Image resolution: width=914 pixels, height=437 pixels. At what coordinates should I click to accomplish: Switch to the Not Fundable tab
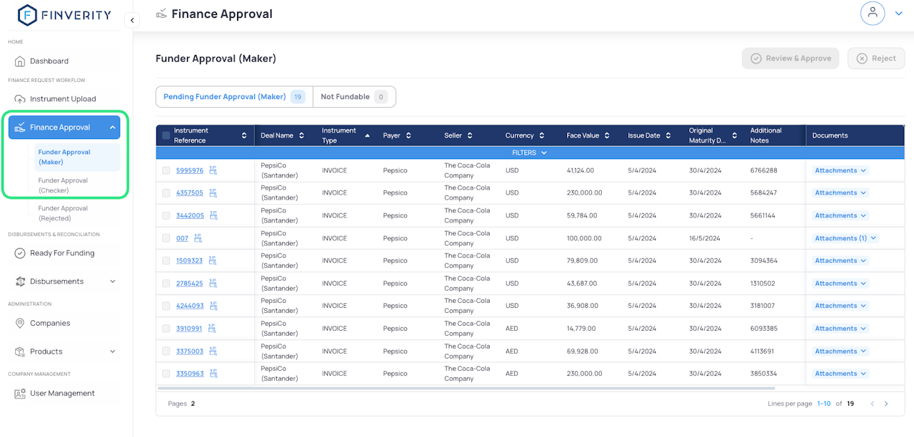point(353,97)
